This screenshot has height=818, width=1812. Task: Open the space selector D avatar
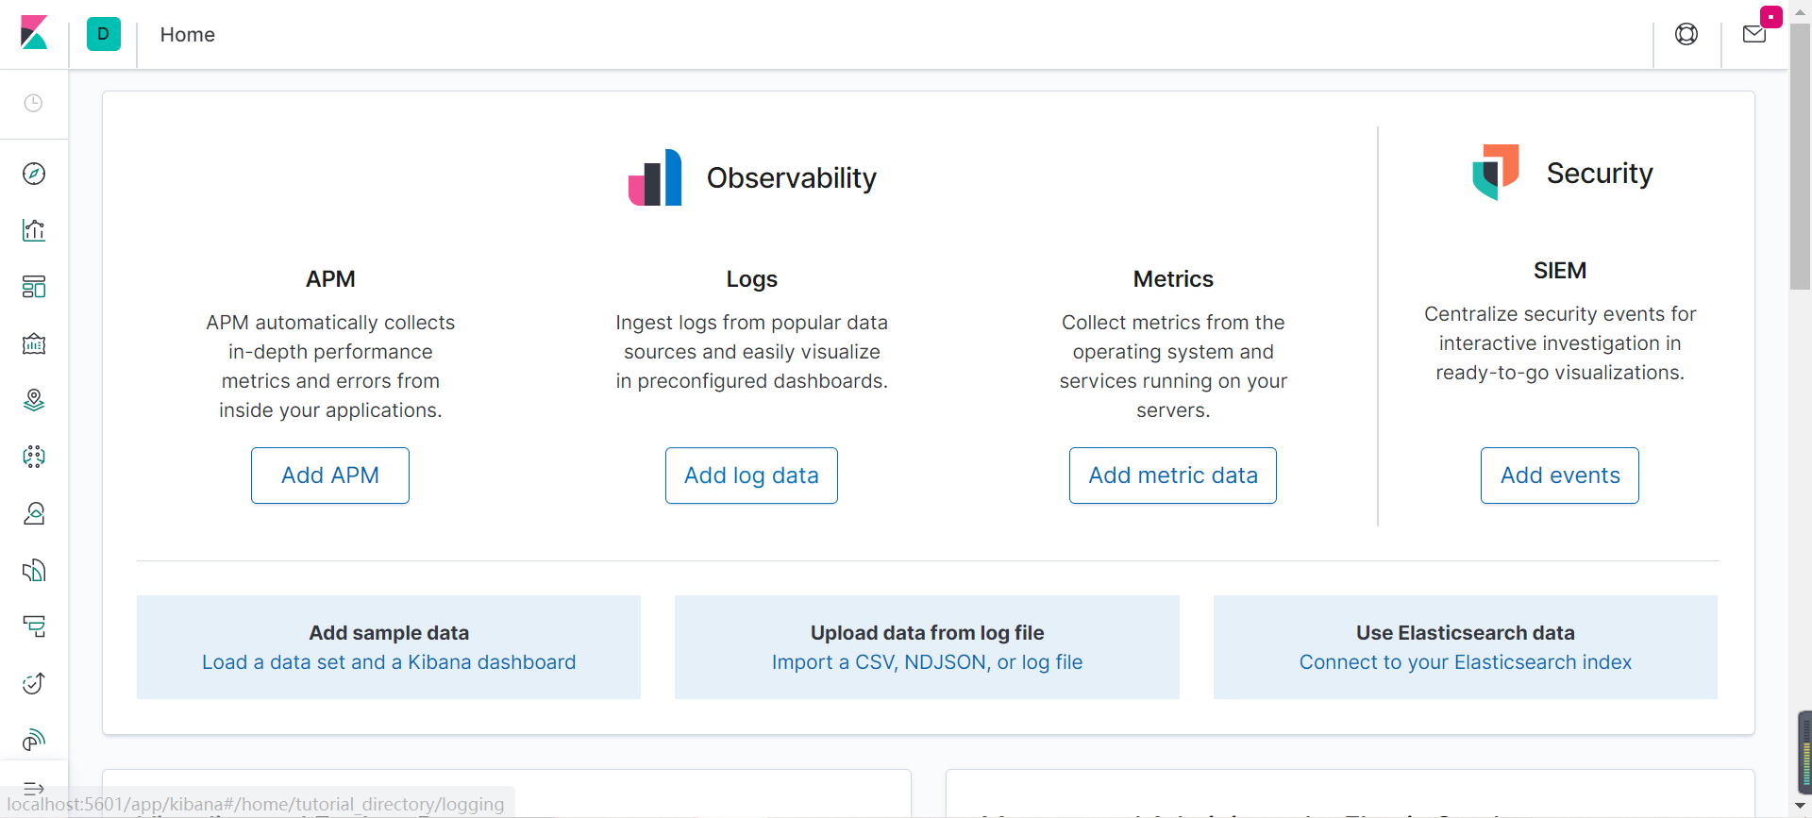[x=104, y=34]
